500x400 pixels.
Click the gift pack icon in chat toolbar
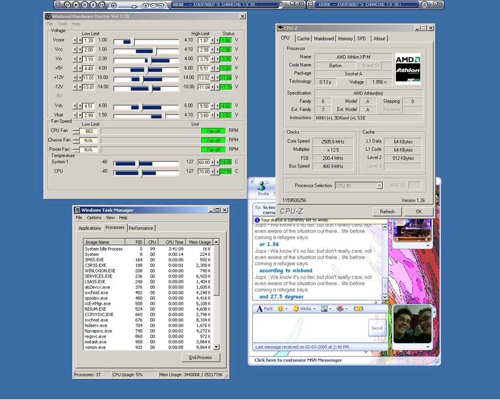[340, 309]
